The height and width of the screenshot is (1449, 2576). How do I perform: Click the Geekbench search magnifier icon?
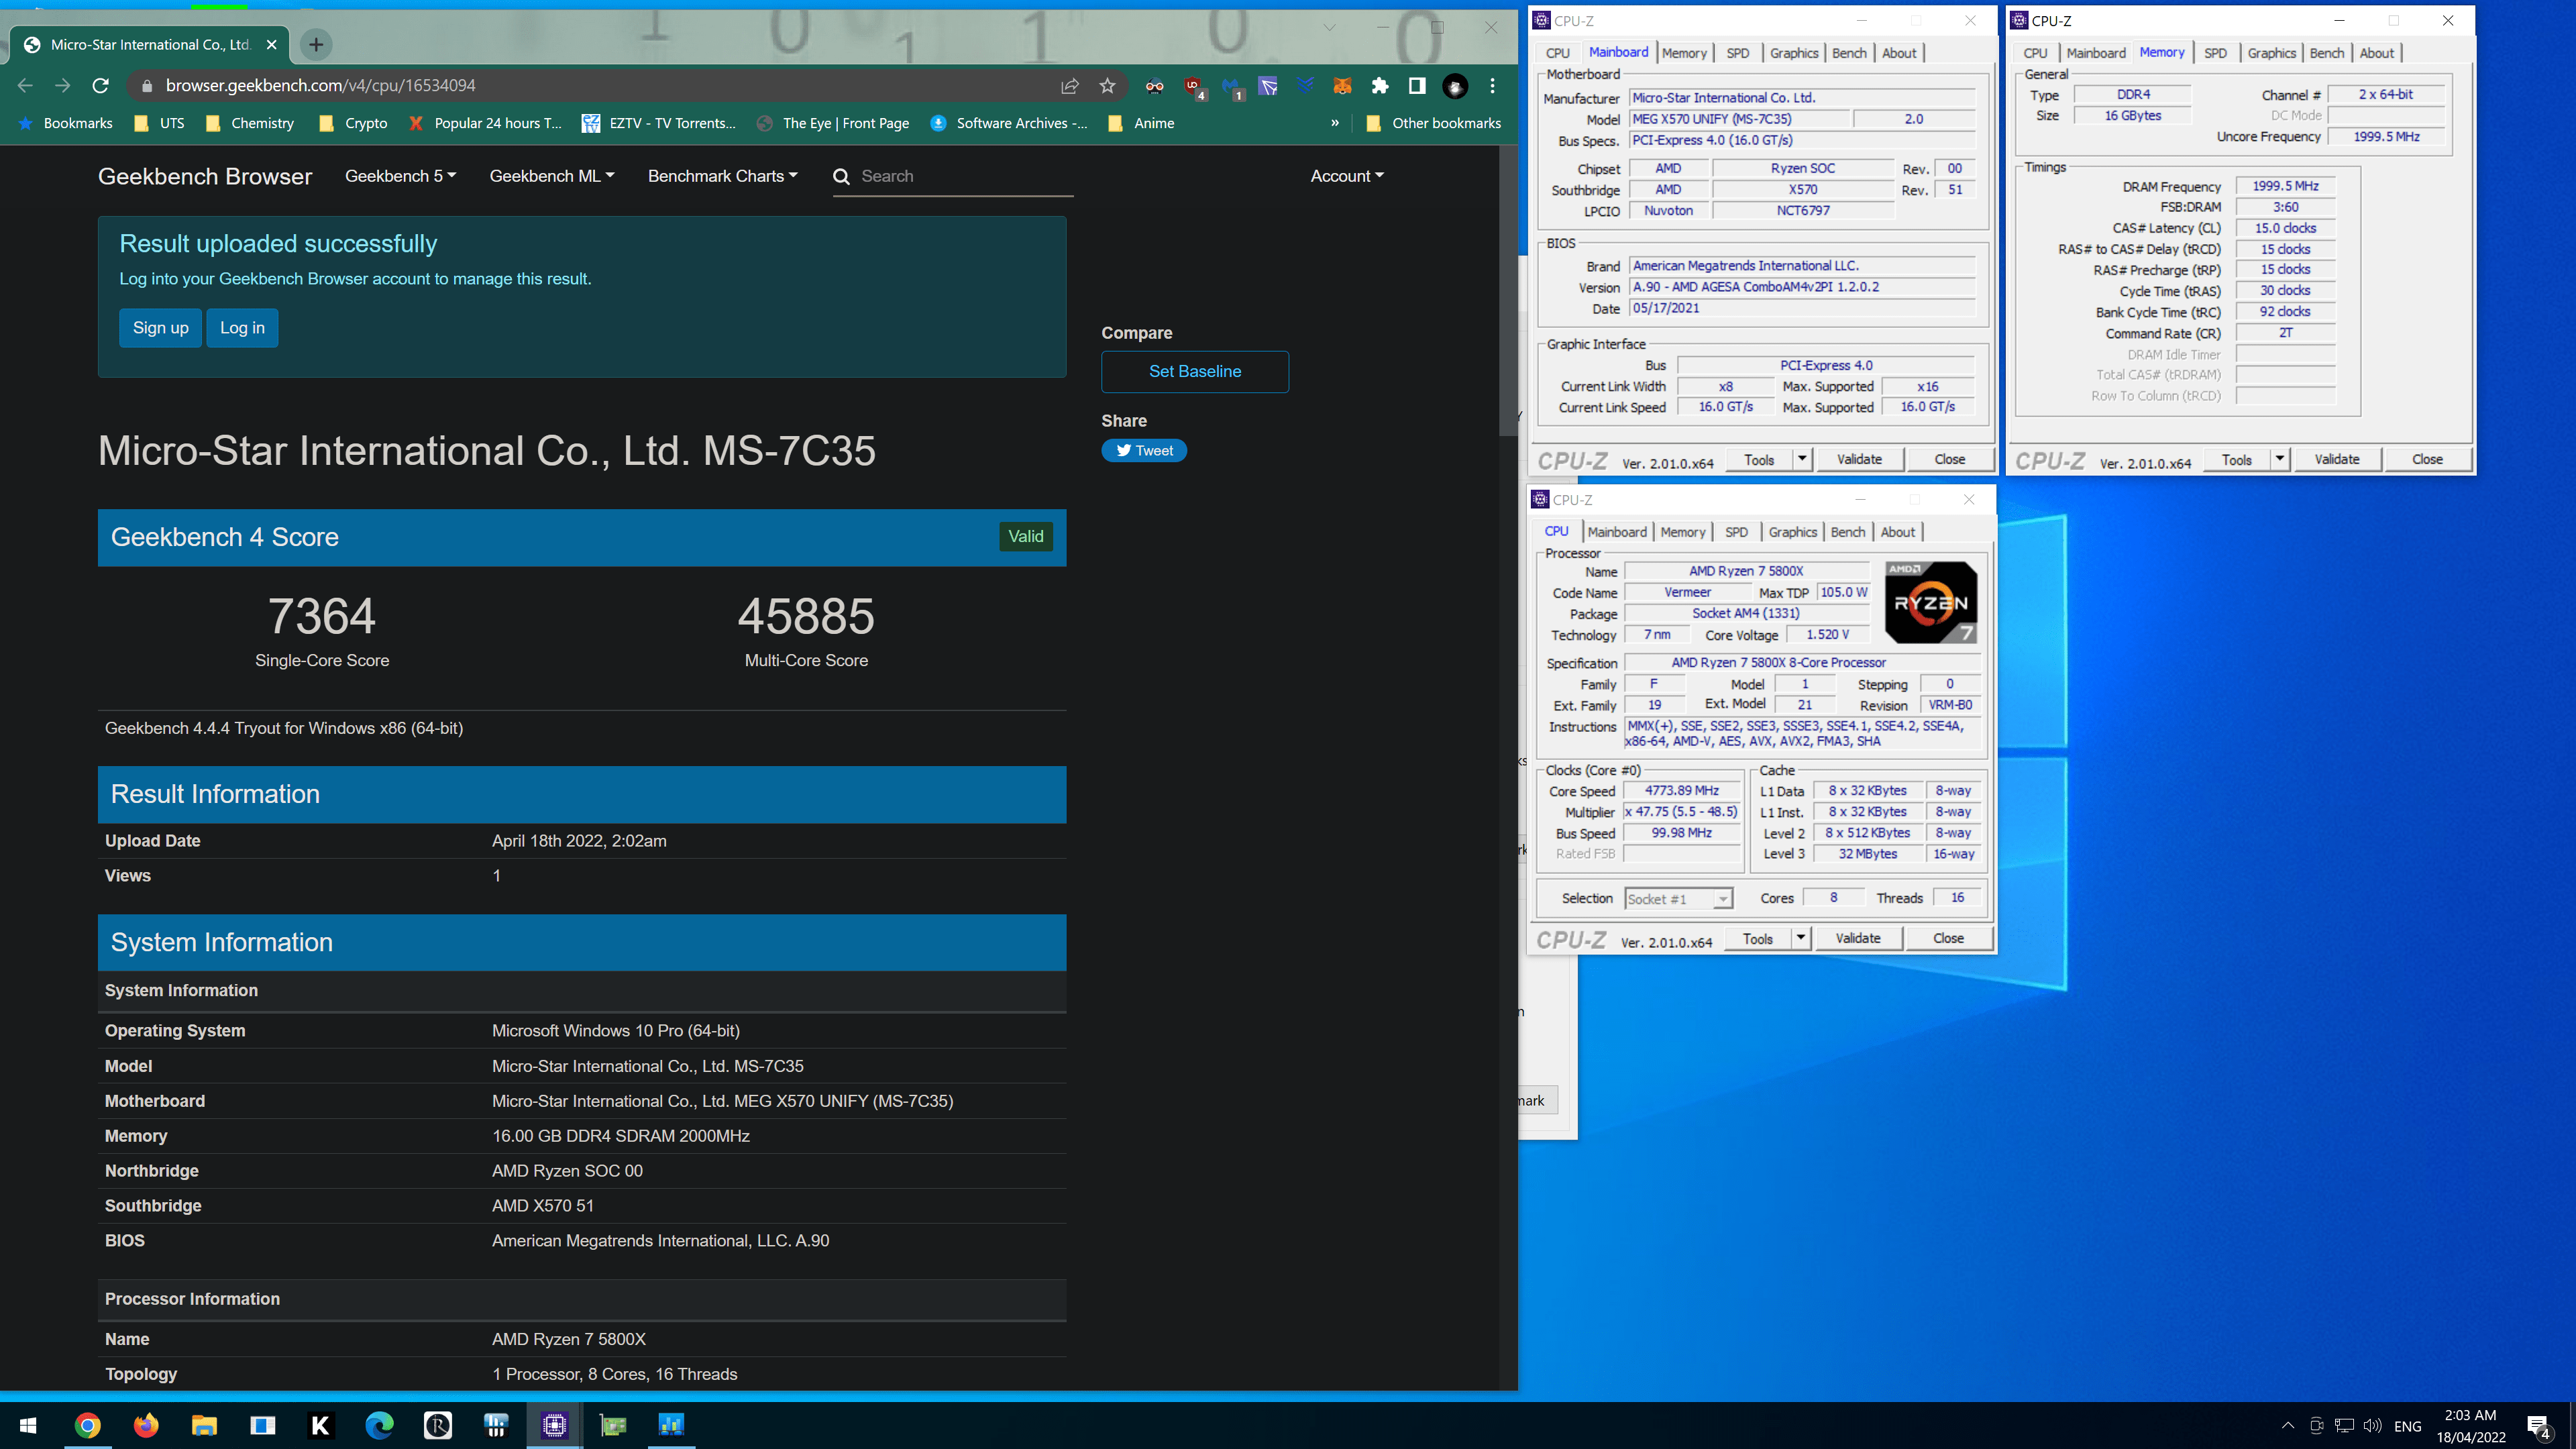pos(841,176)
